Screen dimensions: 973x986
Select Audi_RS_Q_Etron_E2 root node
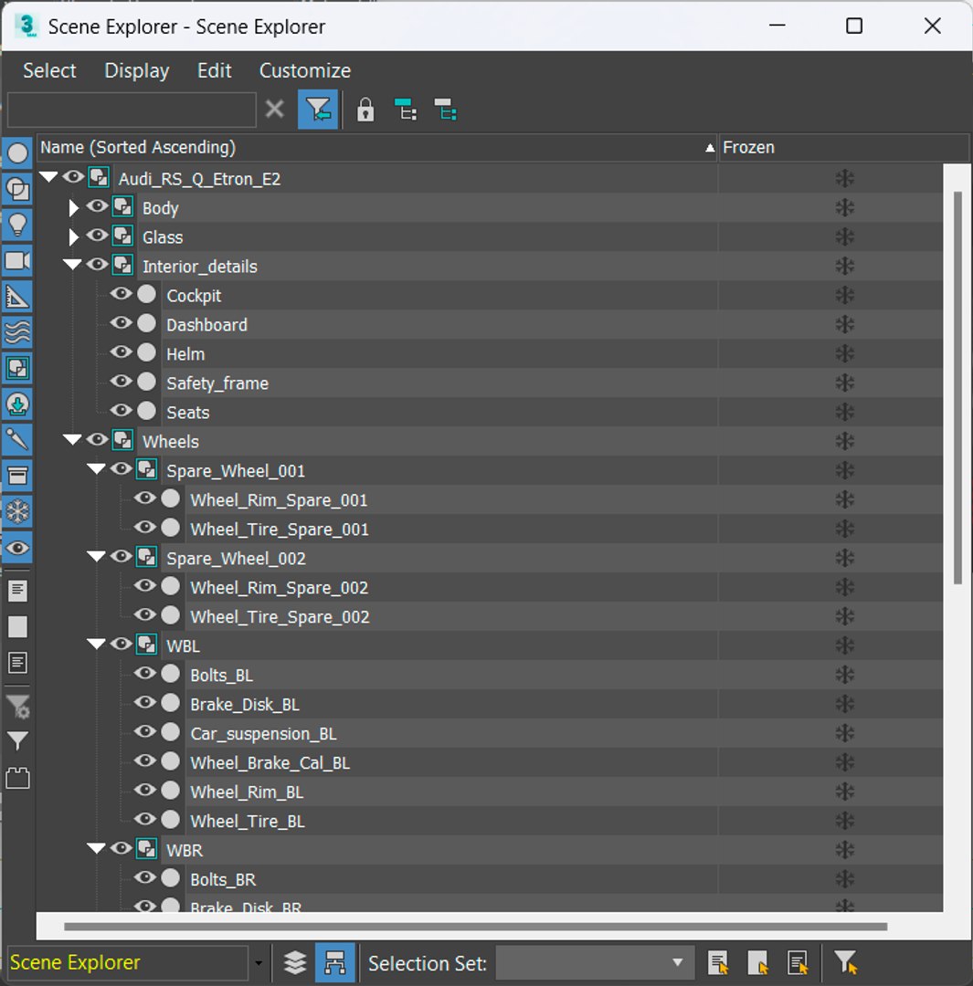199,179
